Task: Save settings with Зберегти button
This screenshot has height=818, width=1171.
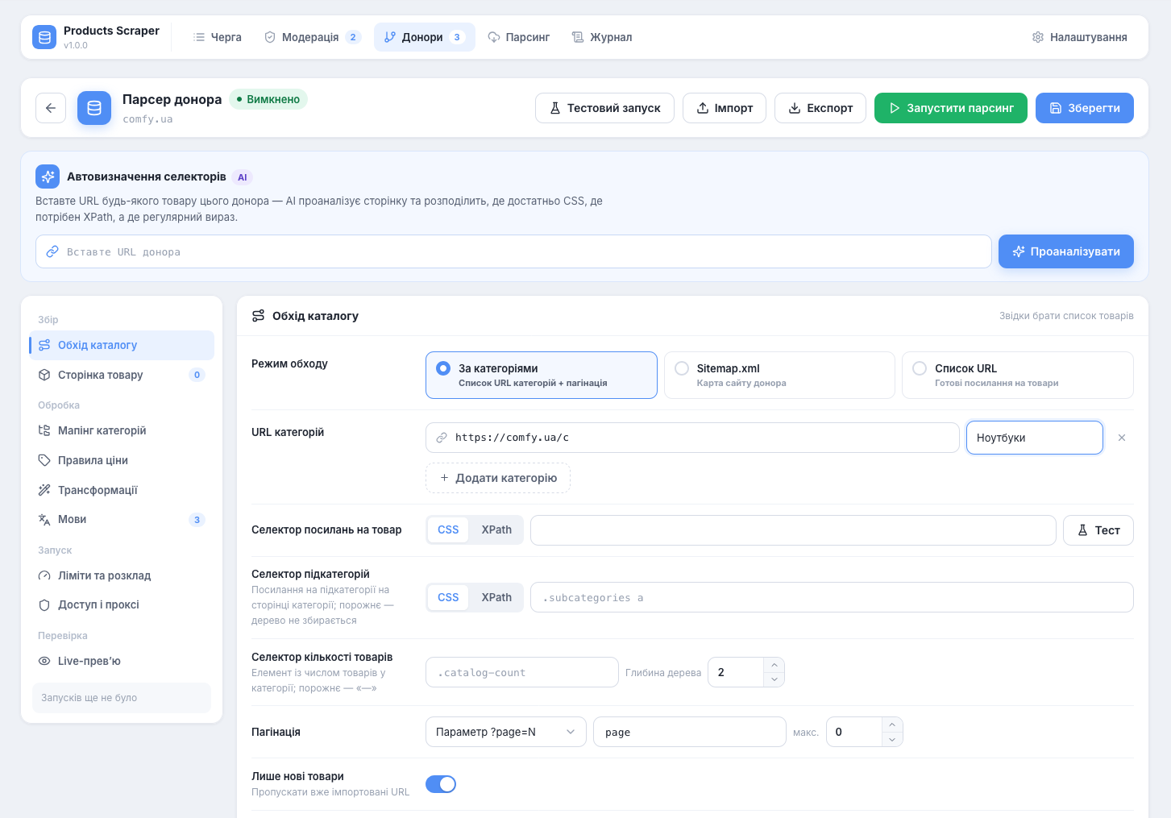Action: click(x=1085, y=108)
